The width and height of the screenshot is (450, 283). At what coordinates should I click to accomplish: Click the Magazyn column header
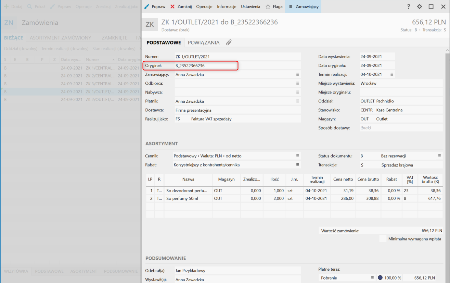pos(226,179)
